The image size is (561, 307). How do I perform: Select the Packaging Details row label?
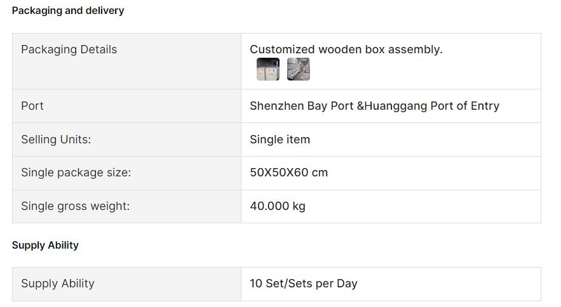(69, 49)
